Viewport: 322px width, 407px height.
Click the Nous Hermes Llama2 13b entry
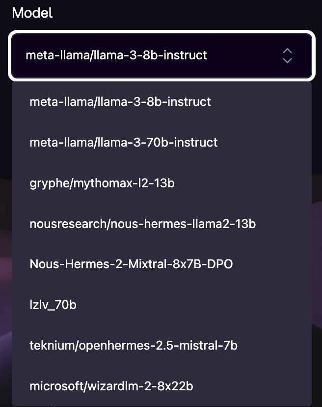142,224
